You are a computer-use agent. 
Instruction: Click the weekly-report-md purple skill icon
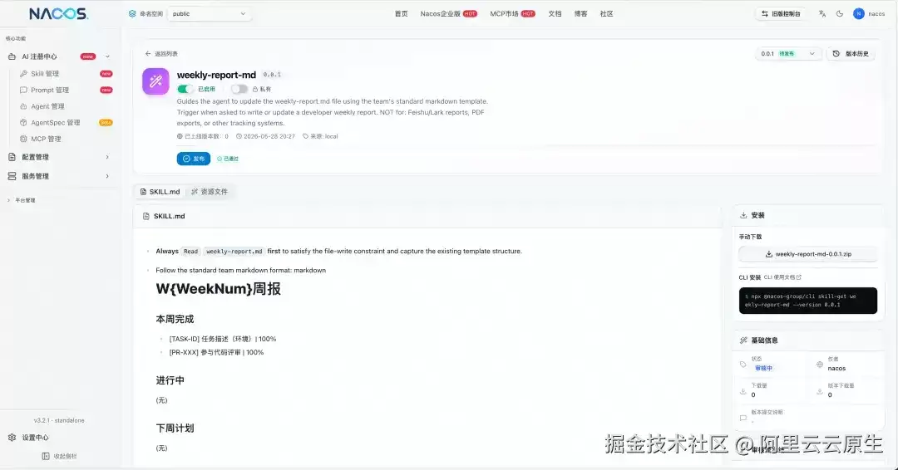click(x=155, y=81)
